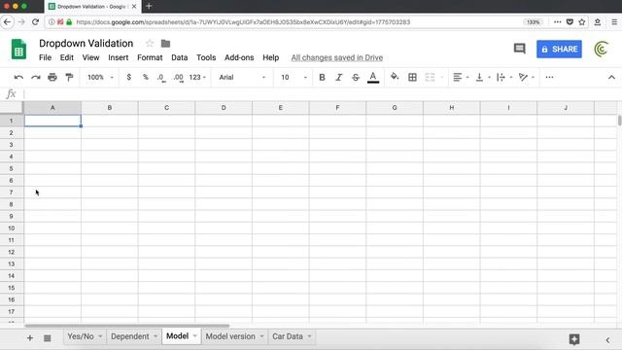Open a new browser tab
Image resolution: width=622 pixels, height=350 pixels.
pos(149,7)
